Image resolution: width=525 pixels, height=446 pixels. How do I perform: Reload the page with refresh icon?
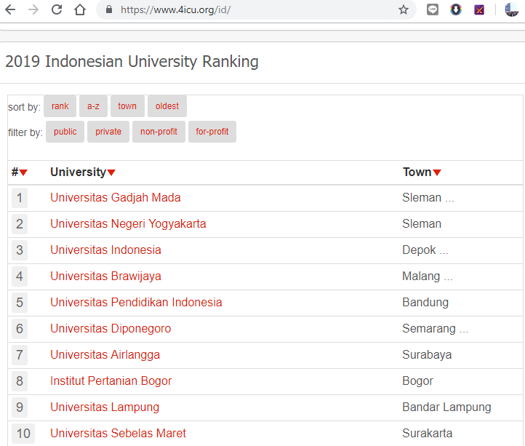[x=57, y=10]
